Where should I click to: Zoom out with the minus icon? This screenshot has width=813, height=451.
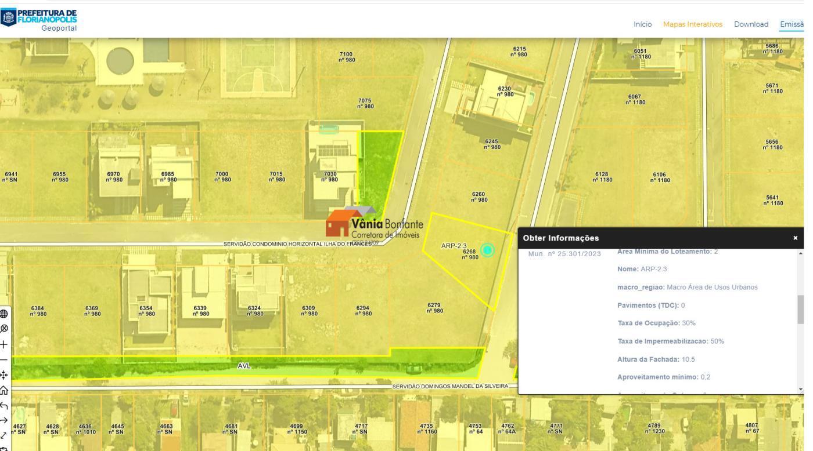[x=4, y=359]
